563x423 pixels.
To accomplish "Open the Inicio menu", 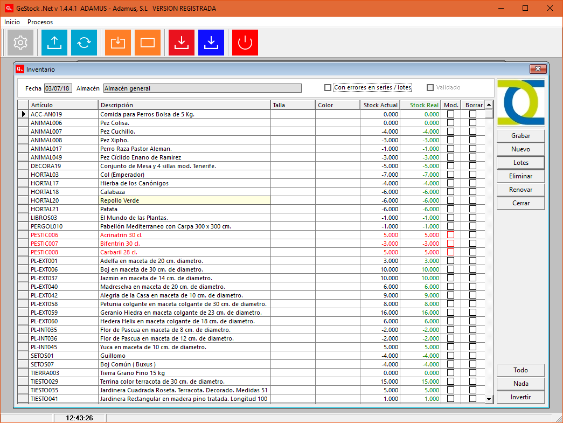I will pyautogui.click(x=12, y=22).
